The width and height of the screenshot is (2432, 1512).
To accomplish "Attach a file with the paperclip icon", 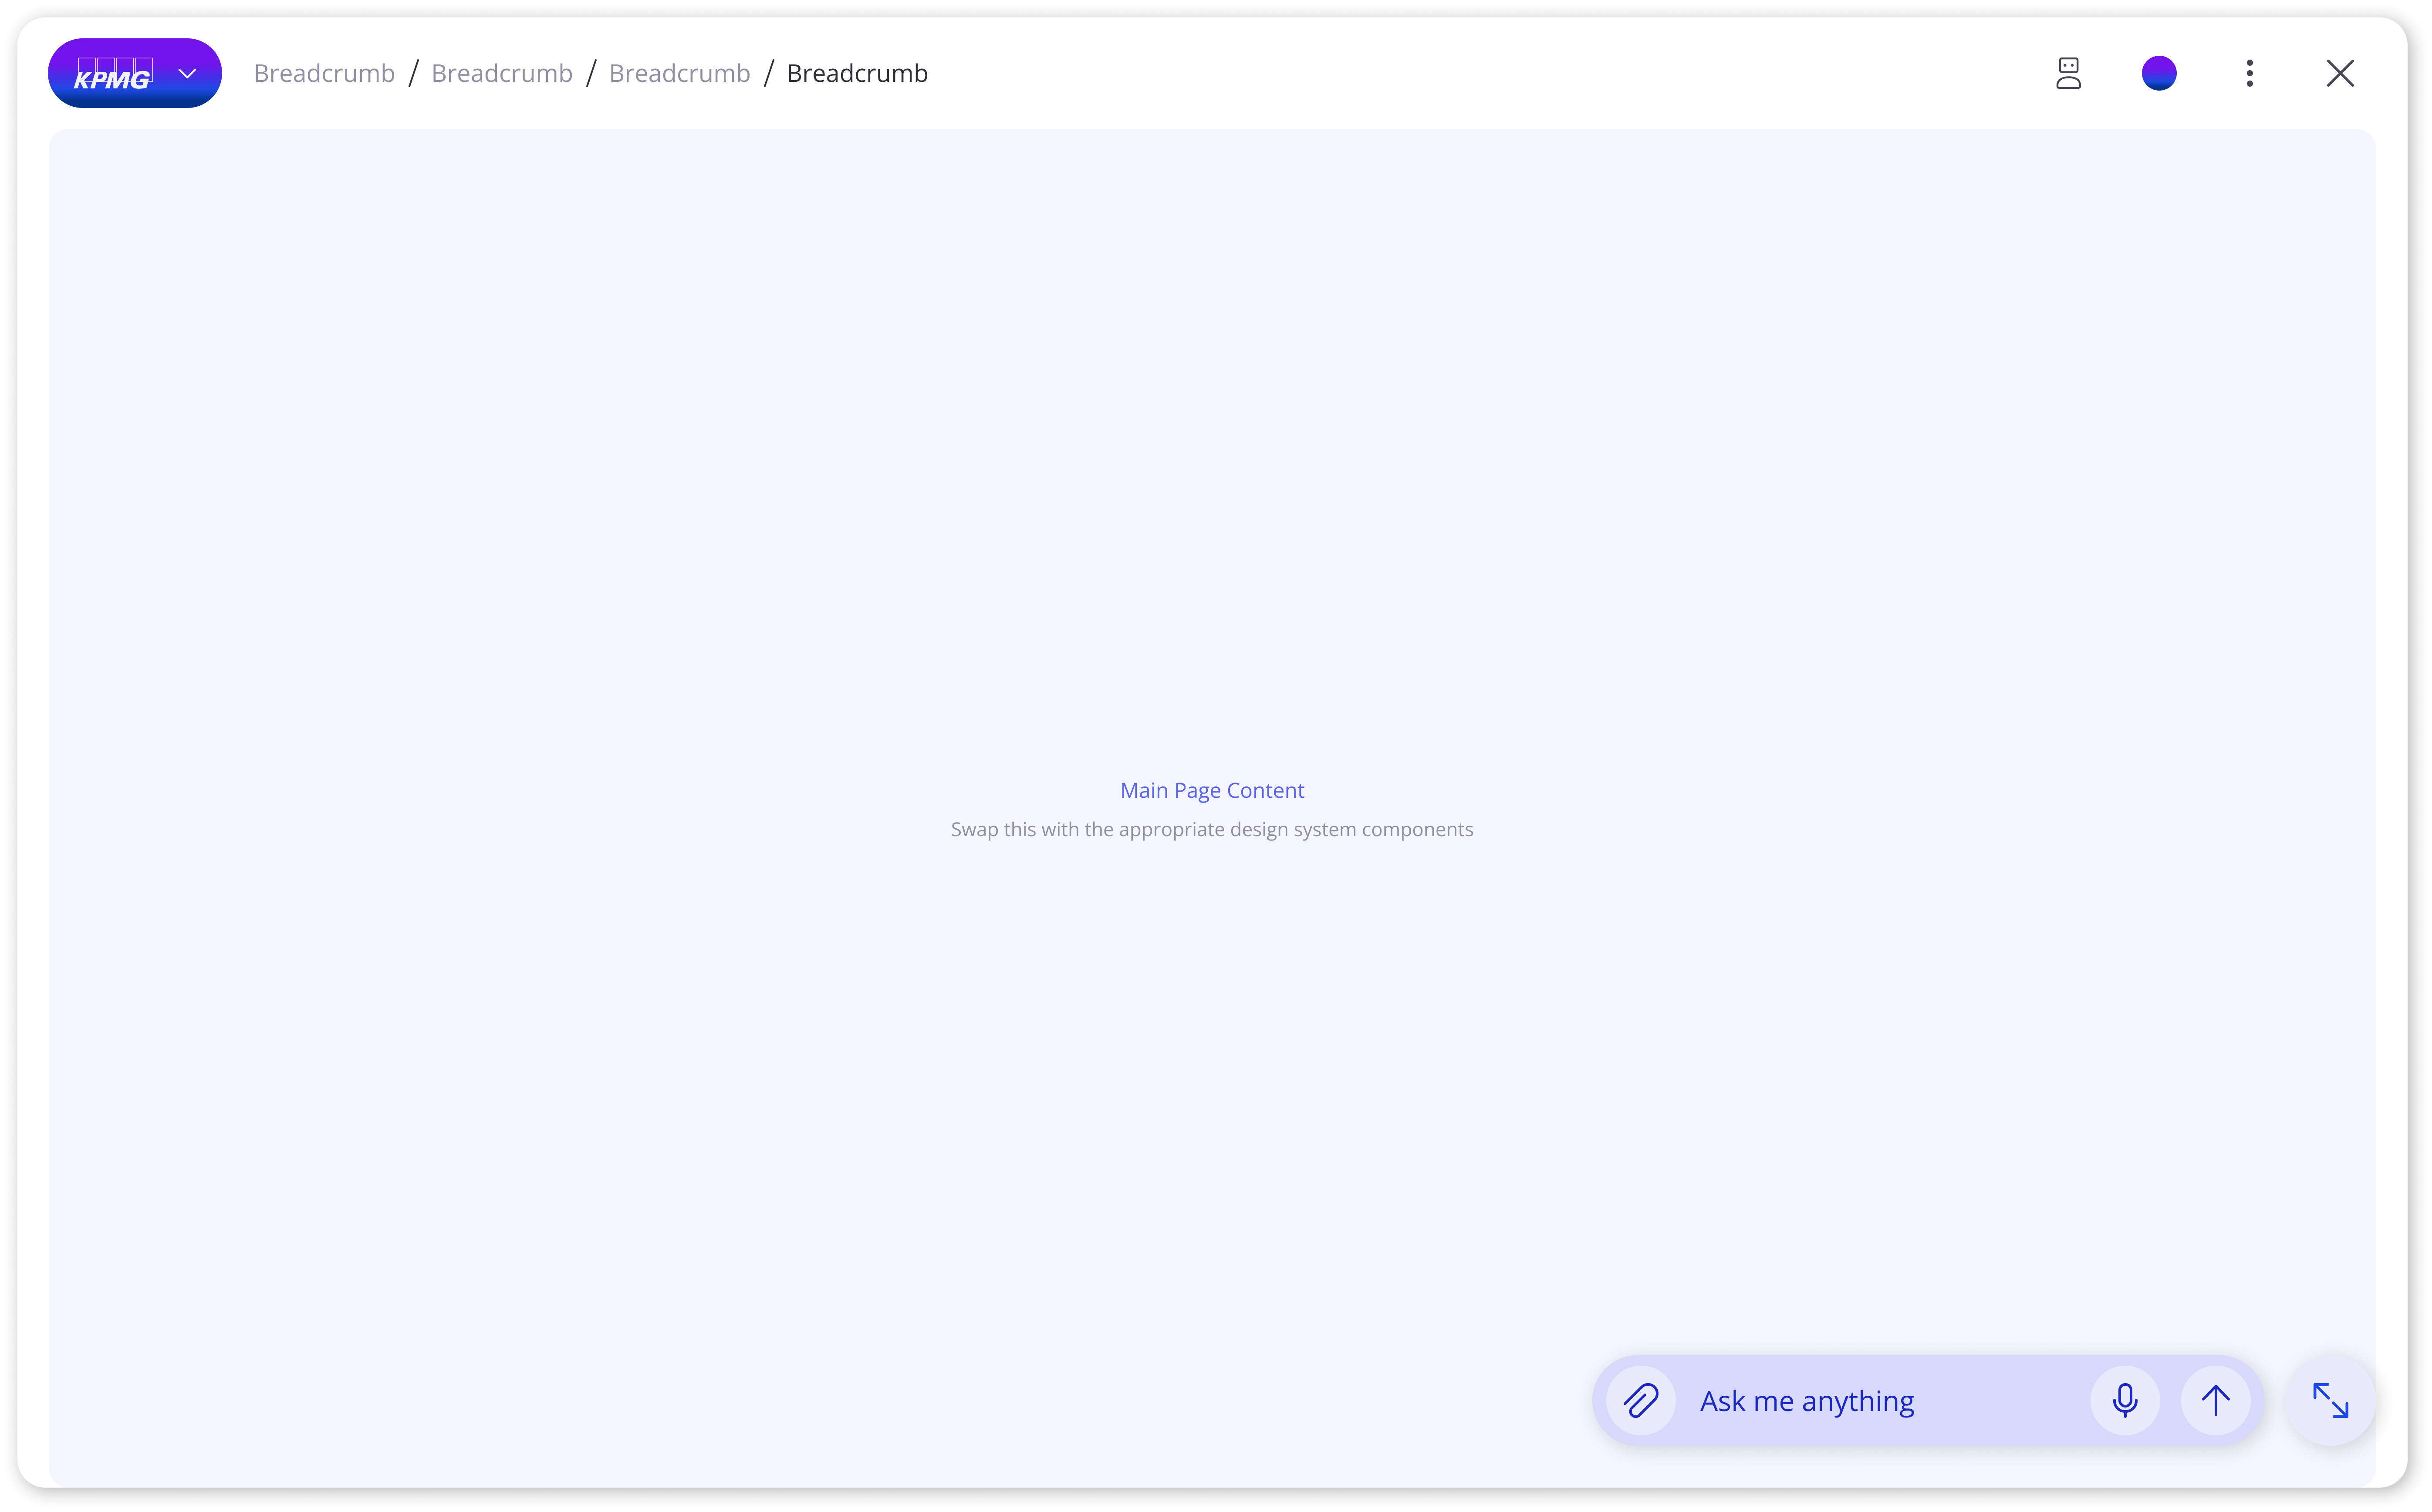I will (x=1641, y=1400).
